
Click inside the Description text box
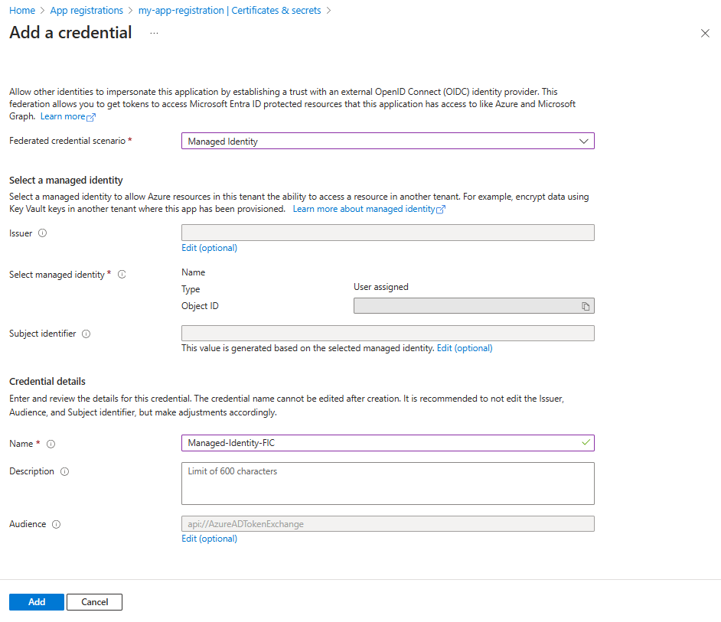click(387, 483)
